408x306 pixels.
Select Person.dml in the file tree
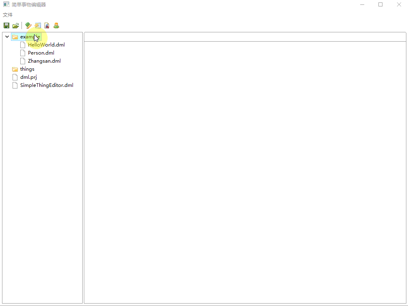41,53
